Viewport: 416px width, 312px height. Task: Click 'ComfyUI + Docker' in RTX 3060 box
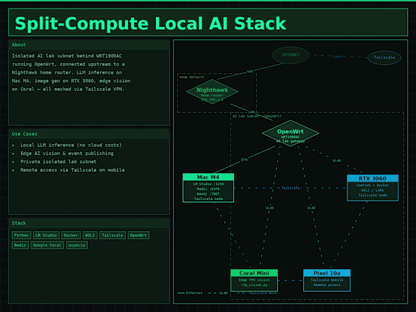373,185
